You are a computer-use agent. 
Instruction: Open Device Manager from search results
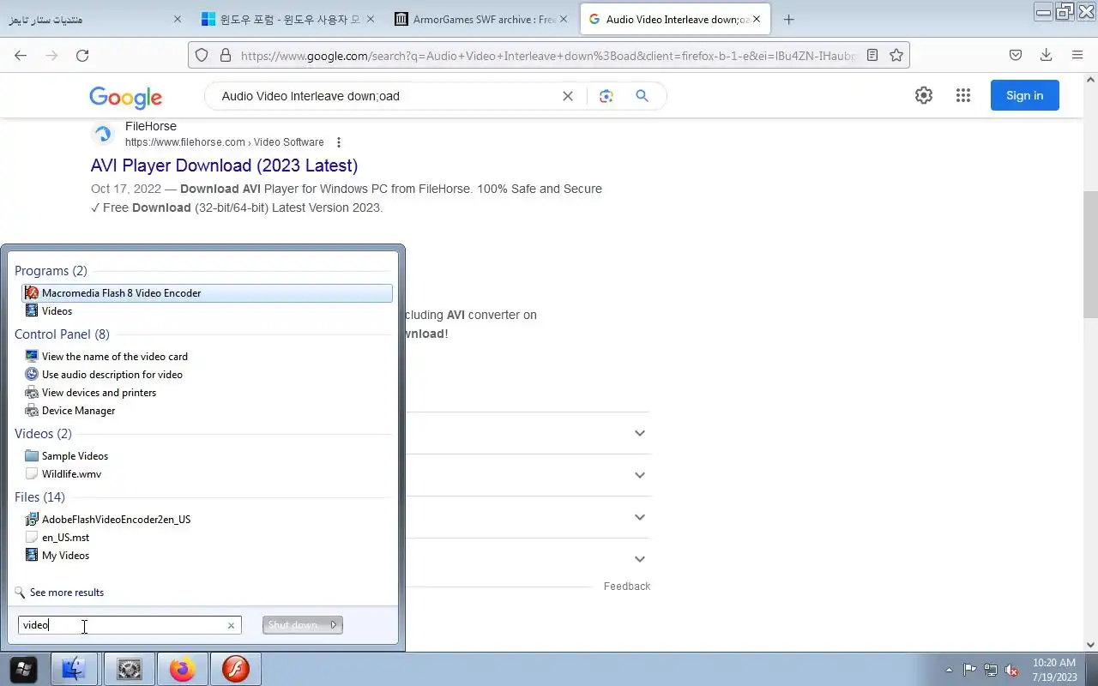coord(78,411)
